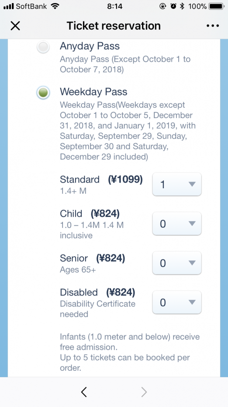
Task: Tap the alarm clock status icon
Action: point(173,6)
